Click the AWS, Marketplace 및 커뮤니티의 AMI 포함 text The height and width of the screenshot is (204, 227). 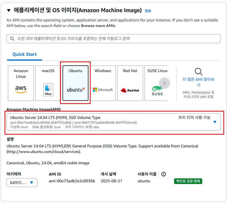pyautogui.click(x=199, y=95)
